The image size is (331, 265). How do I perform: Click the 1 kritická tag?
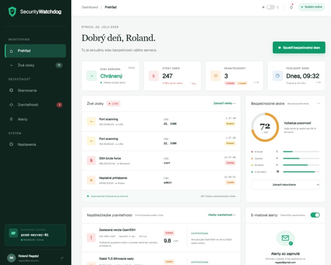(x=230, y=83)
